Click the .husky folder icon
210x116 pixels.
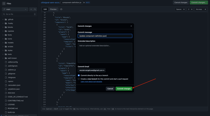coord(6,23)
